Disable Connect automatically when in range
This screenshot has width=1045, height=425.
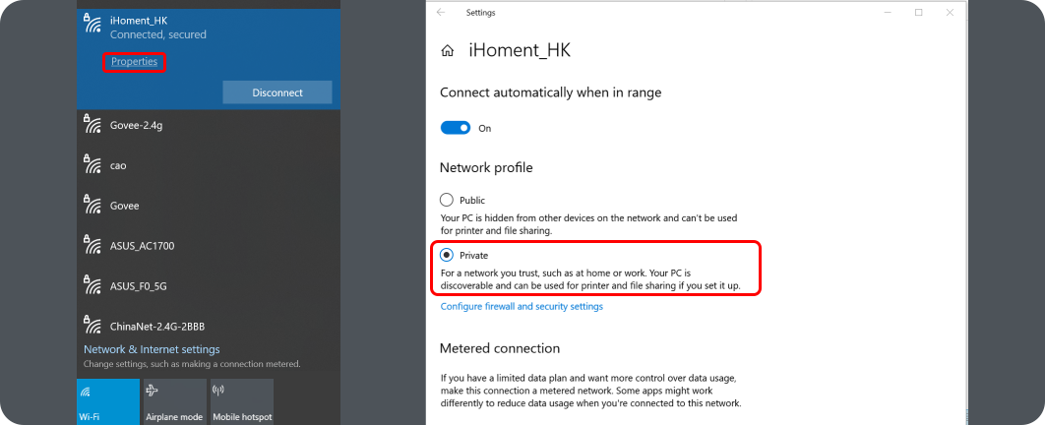point(456,128)
